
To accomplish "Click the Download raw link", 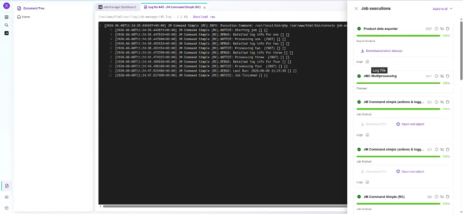I will coord(204,17).
